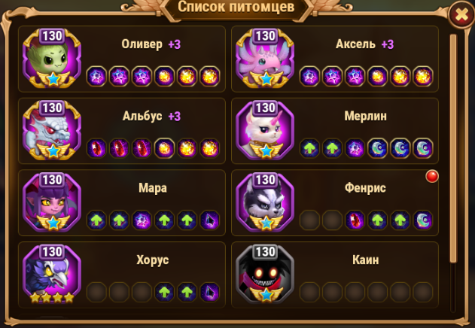Click Фенрис wolf avatar
Viewport: 475px width, 328px height.
click(x=265, y=202)
